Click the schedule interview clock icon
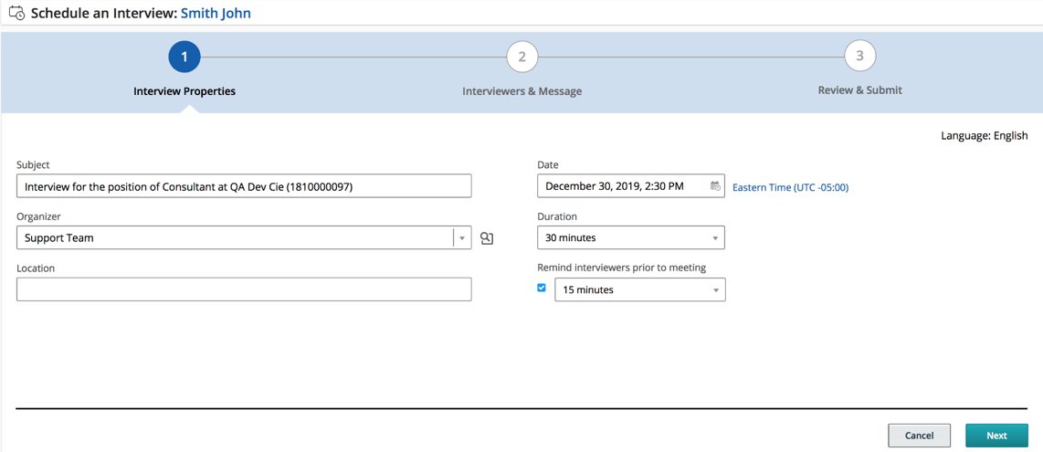 [16, 14]
